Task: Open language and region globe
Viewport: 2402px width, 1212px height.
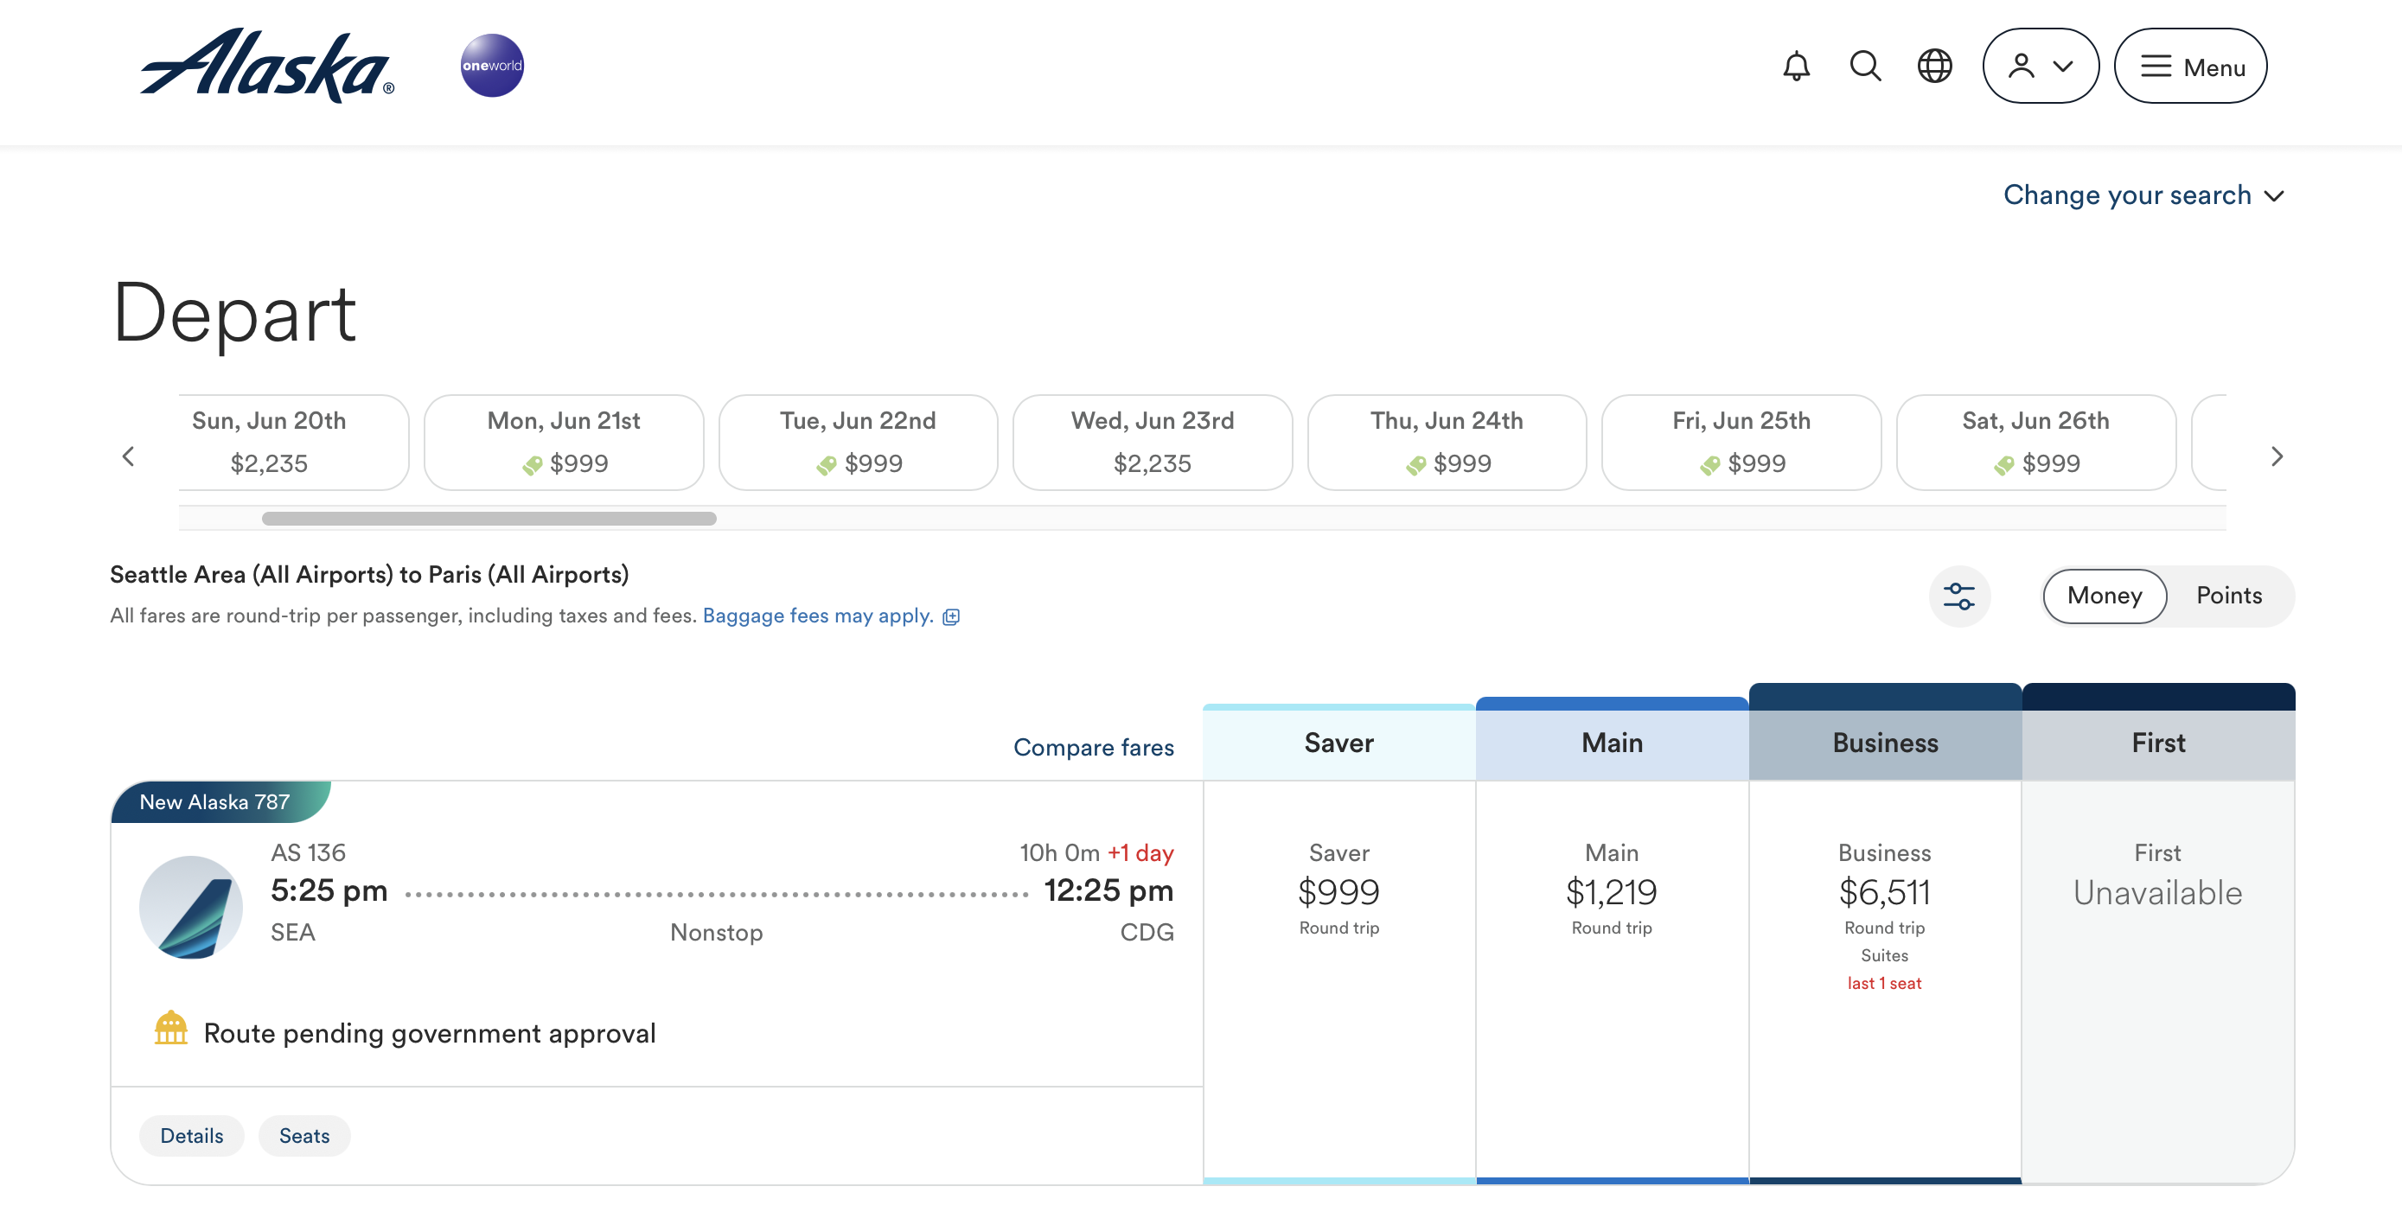Action: point(1934,67)
